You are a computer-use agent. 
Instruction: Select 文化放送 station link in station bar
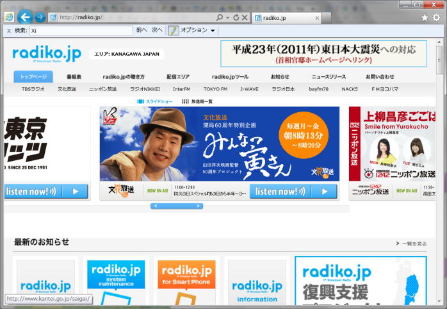[x=67, y=89]
